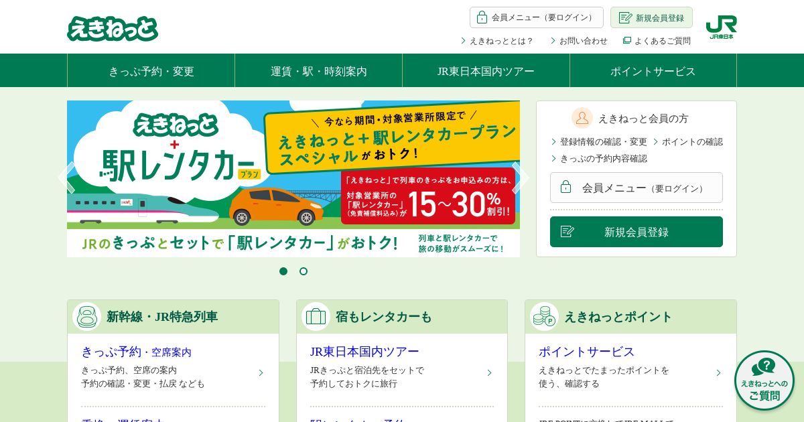Click the arrow before えきねっととは？
The height and width of the screenshot is (422, 804).
(463, 41)
